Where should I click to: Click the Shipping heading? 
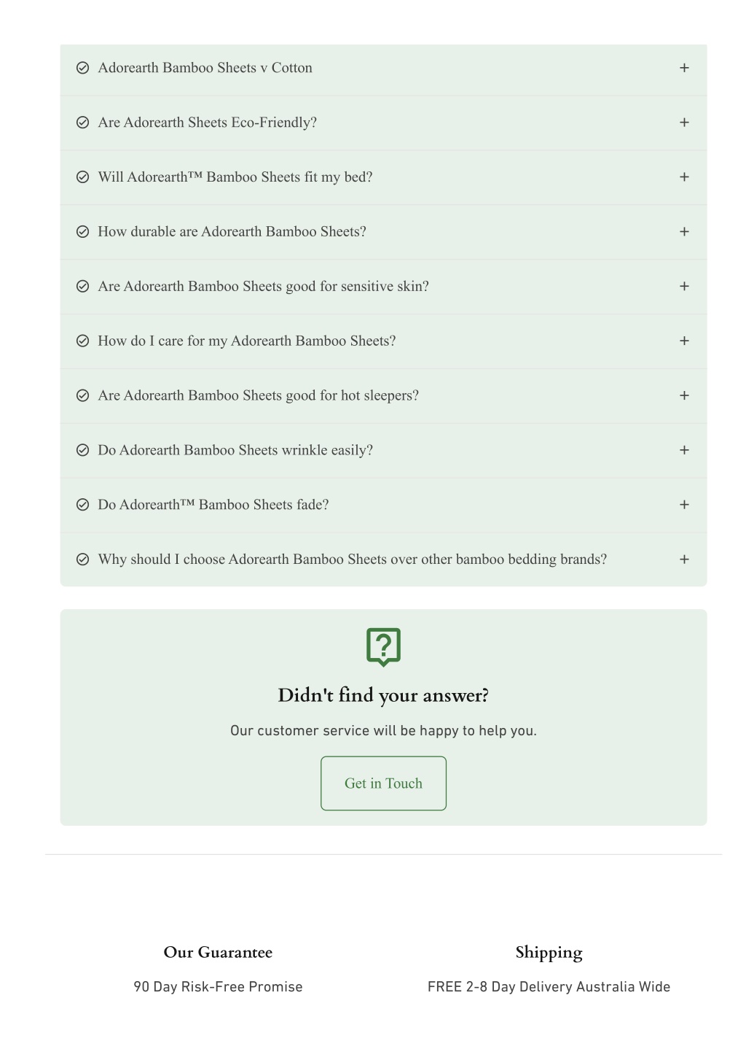point(549,953)
